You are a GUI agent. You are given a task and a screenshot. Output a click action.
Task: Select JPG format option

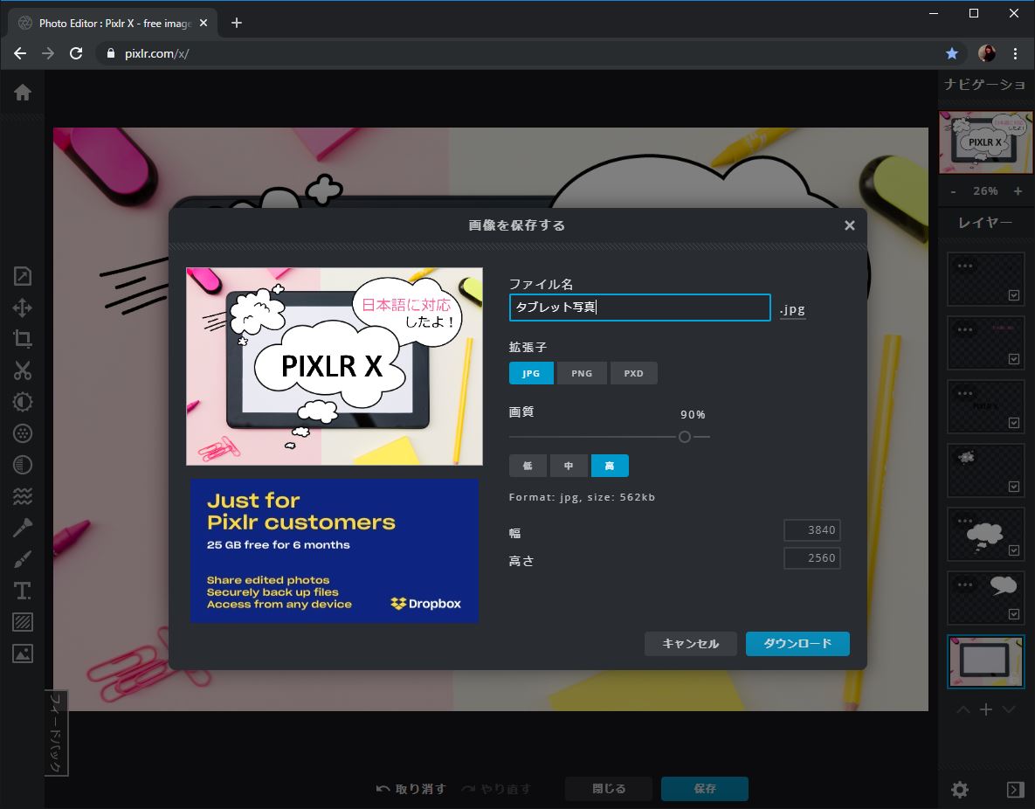tap(531, 373)
